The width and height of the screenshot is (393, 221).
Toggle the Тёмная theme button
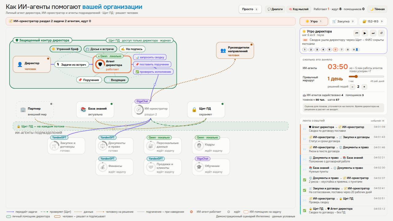click(x=377, y=9)
